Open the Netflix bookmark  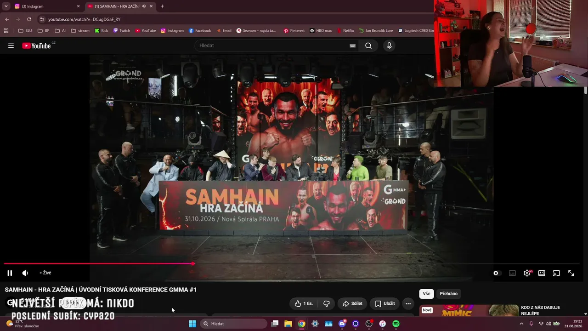345,31
